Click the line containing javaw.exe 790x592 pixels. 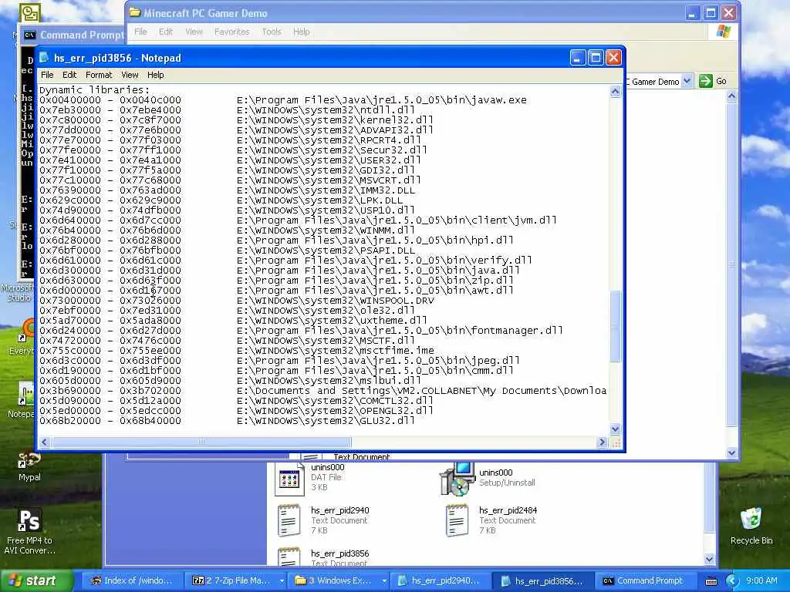click(283, 100)
